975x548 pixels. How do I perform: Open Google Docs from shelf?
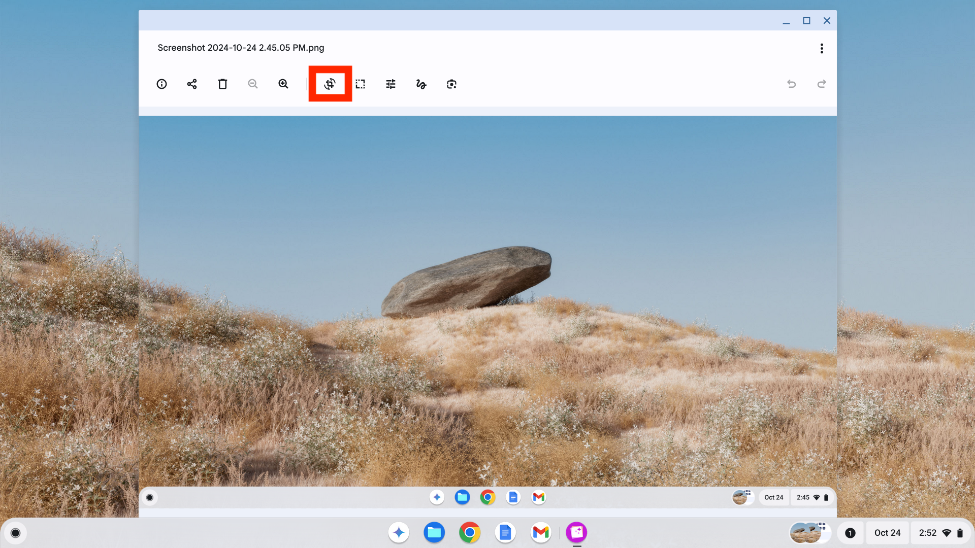click(505, 532)
